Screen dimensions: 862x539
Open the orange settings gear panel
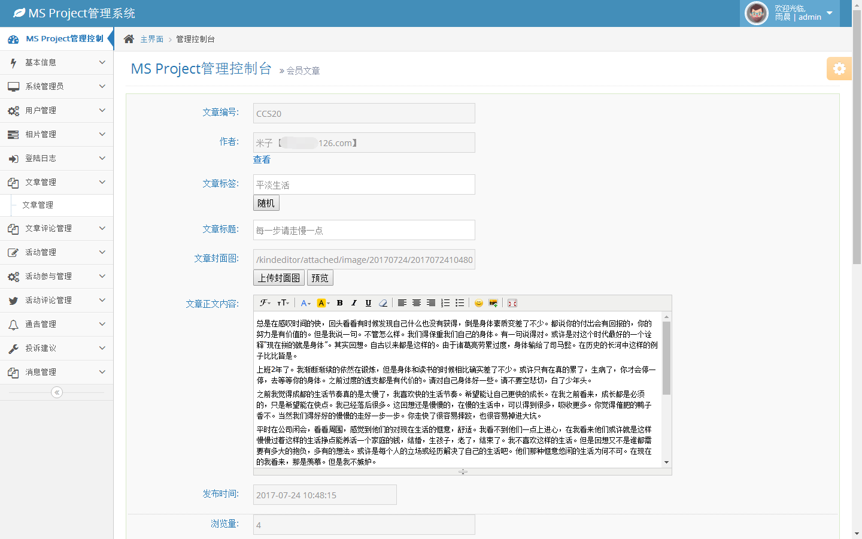click(x=839, y=68)
